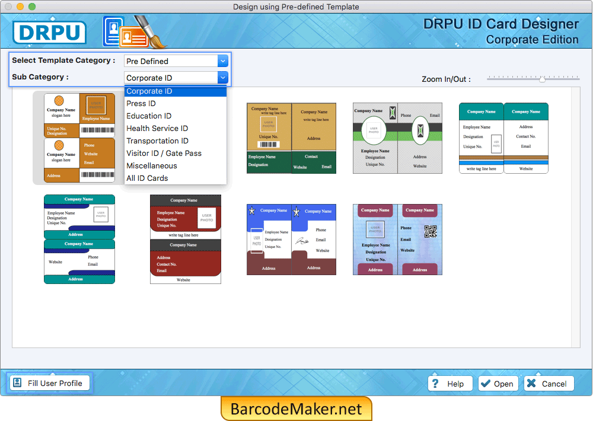Click Open to load selected template

point(498,384)
